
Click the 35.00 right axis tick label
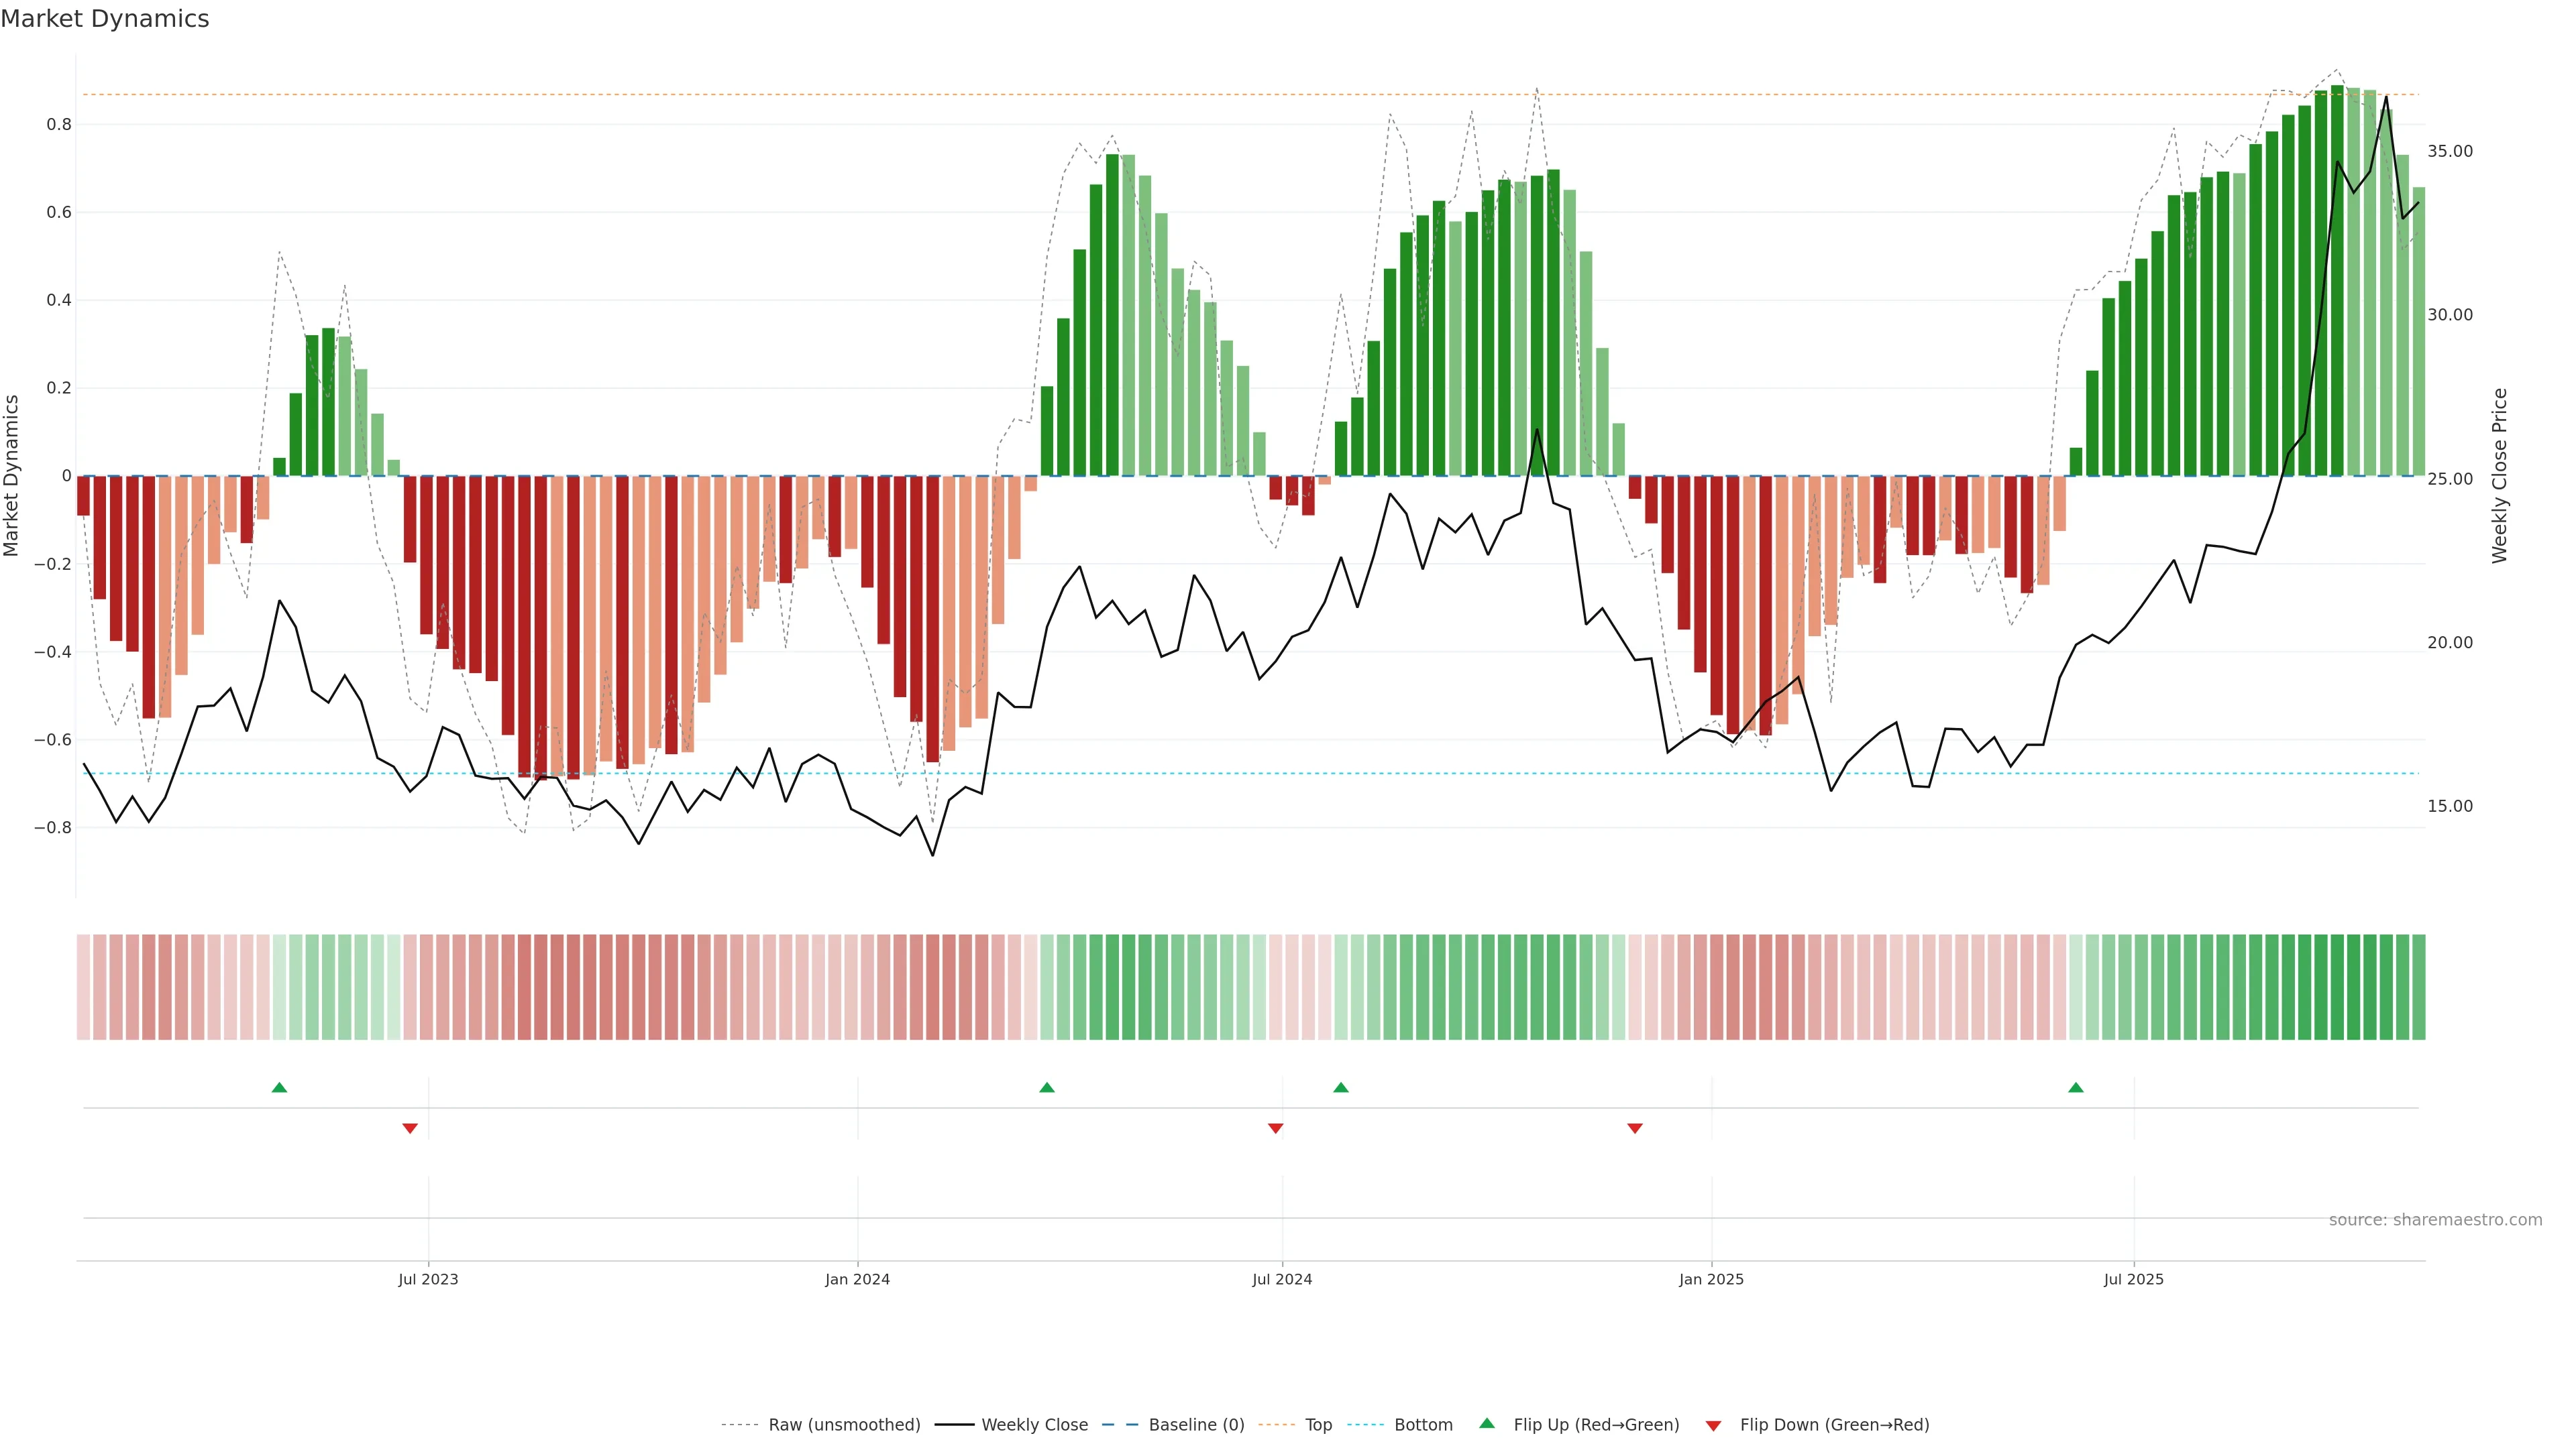click(2449, 151)
